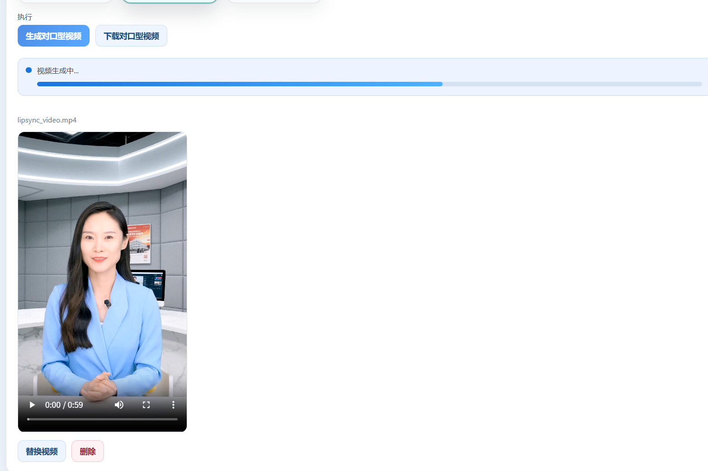Click the blue status indicator dot
Screen dimensions: 708x471
(x=28, y=70)
